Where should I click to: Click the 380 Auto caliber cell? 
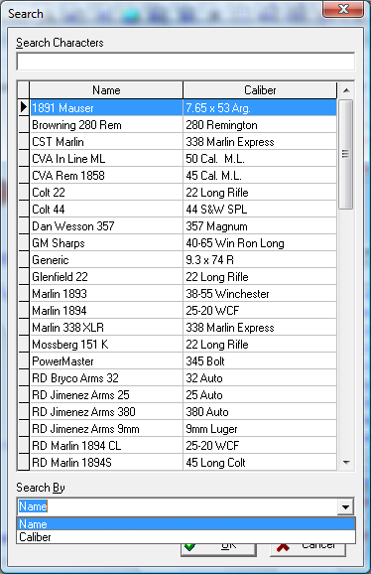pos(260,411)
